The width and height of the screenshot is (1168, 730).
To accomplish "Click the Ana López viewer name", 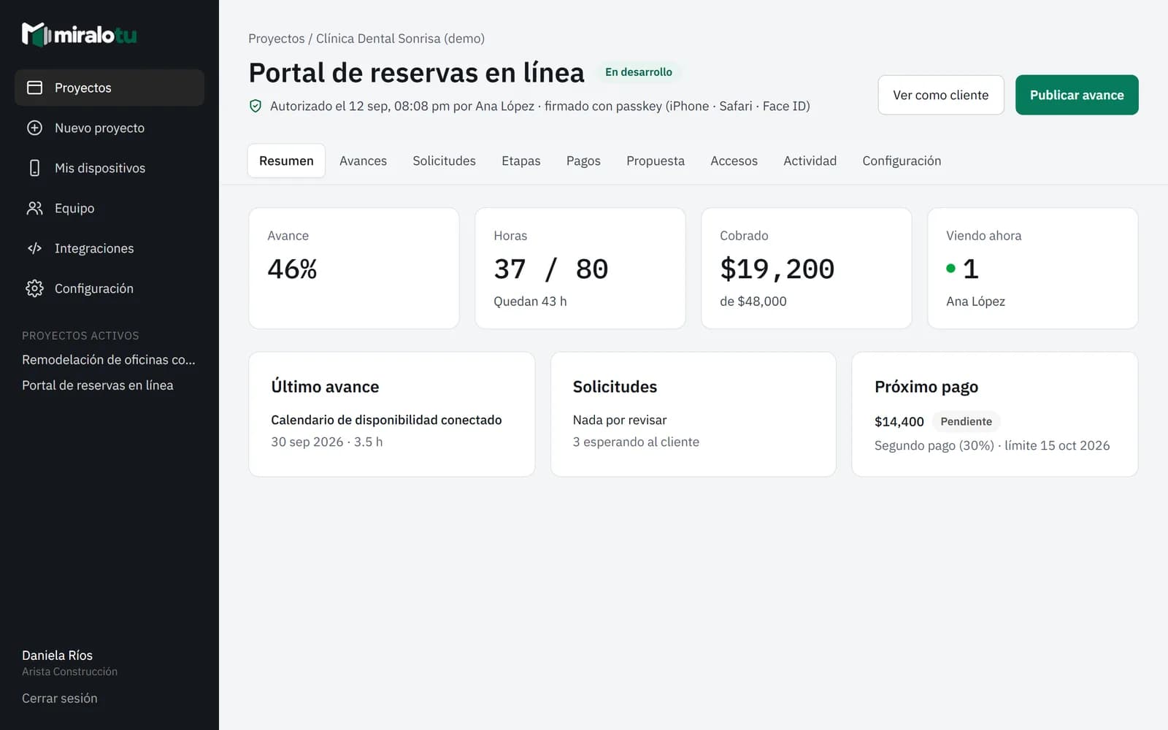I will pyautogui.click(x=975, y=301).
